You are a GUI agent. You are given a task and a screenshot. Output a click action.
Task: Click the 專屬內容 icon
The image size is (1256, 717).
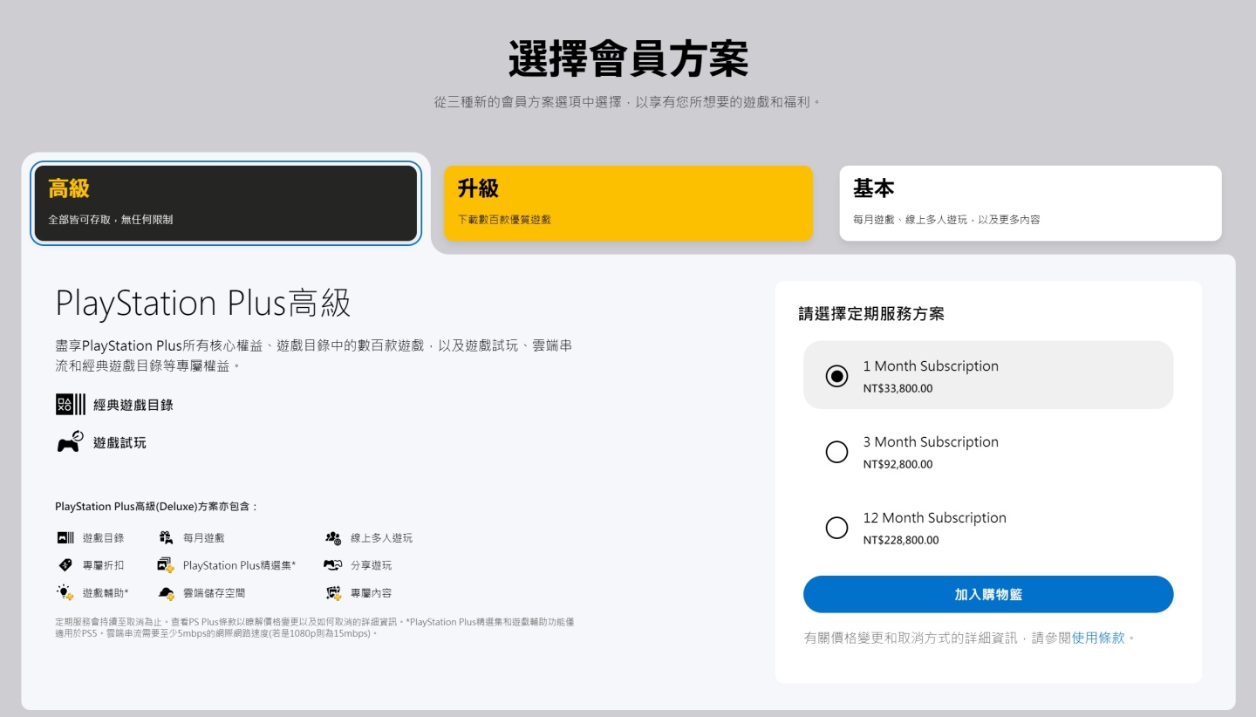333,593
